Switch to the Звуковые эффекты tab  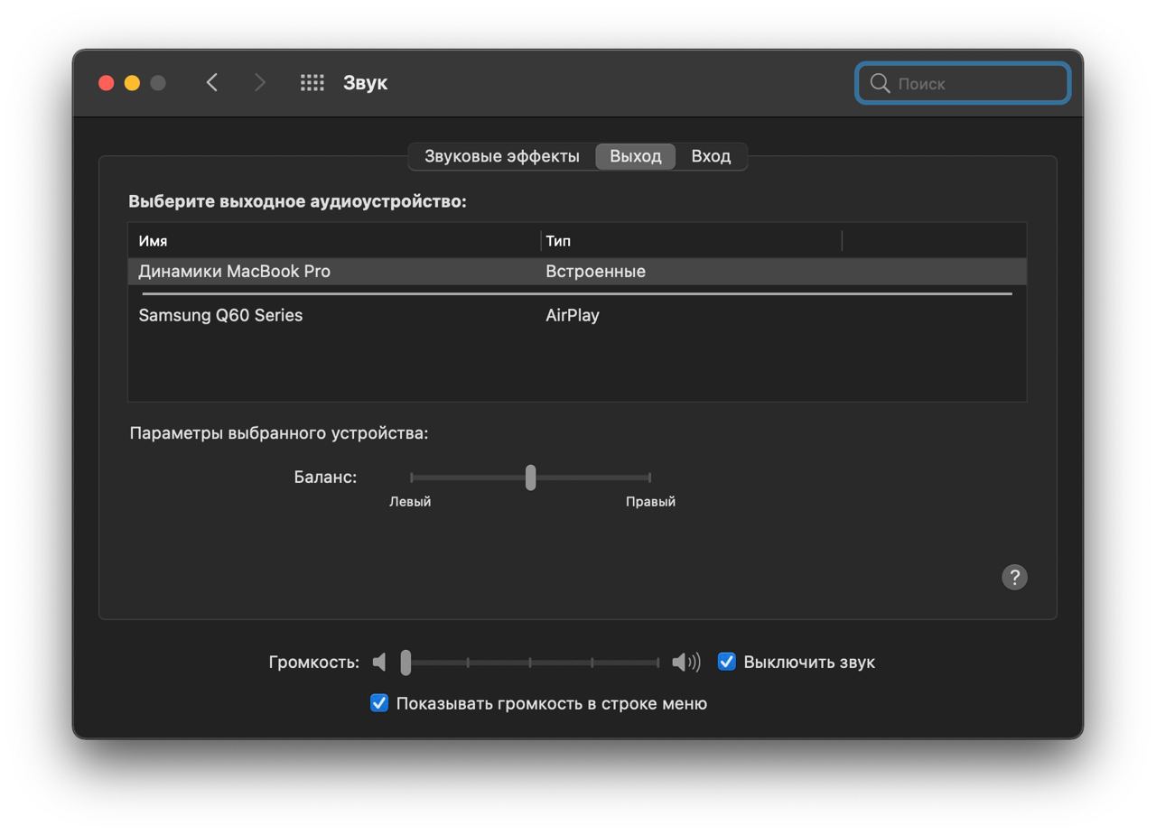(x=501, y=156)
